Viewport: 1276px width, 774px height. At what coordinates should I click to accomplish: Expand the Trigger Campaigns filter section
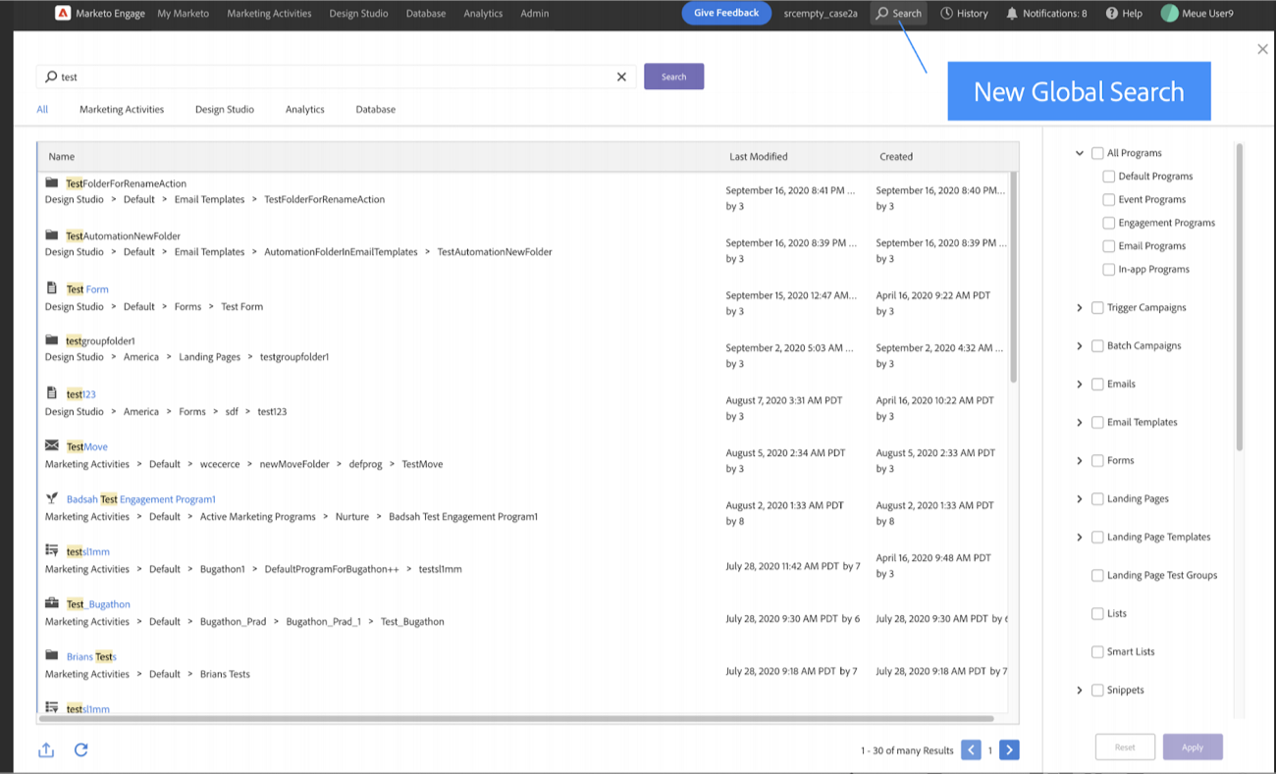(1079, 307)
